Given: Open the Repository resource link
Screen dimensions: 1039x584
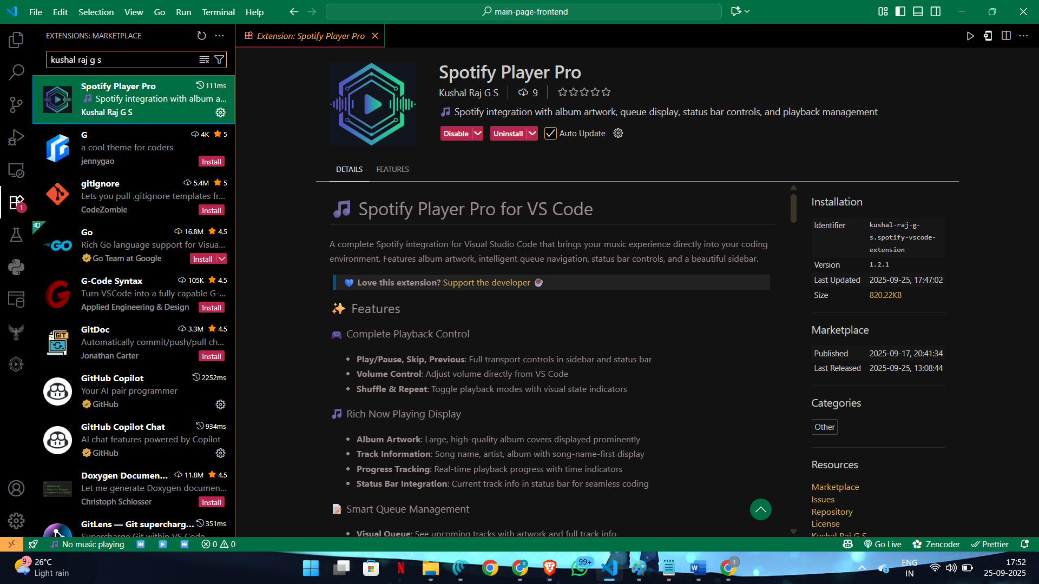Looking at the screenshot, I should (x=832, y=512).
